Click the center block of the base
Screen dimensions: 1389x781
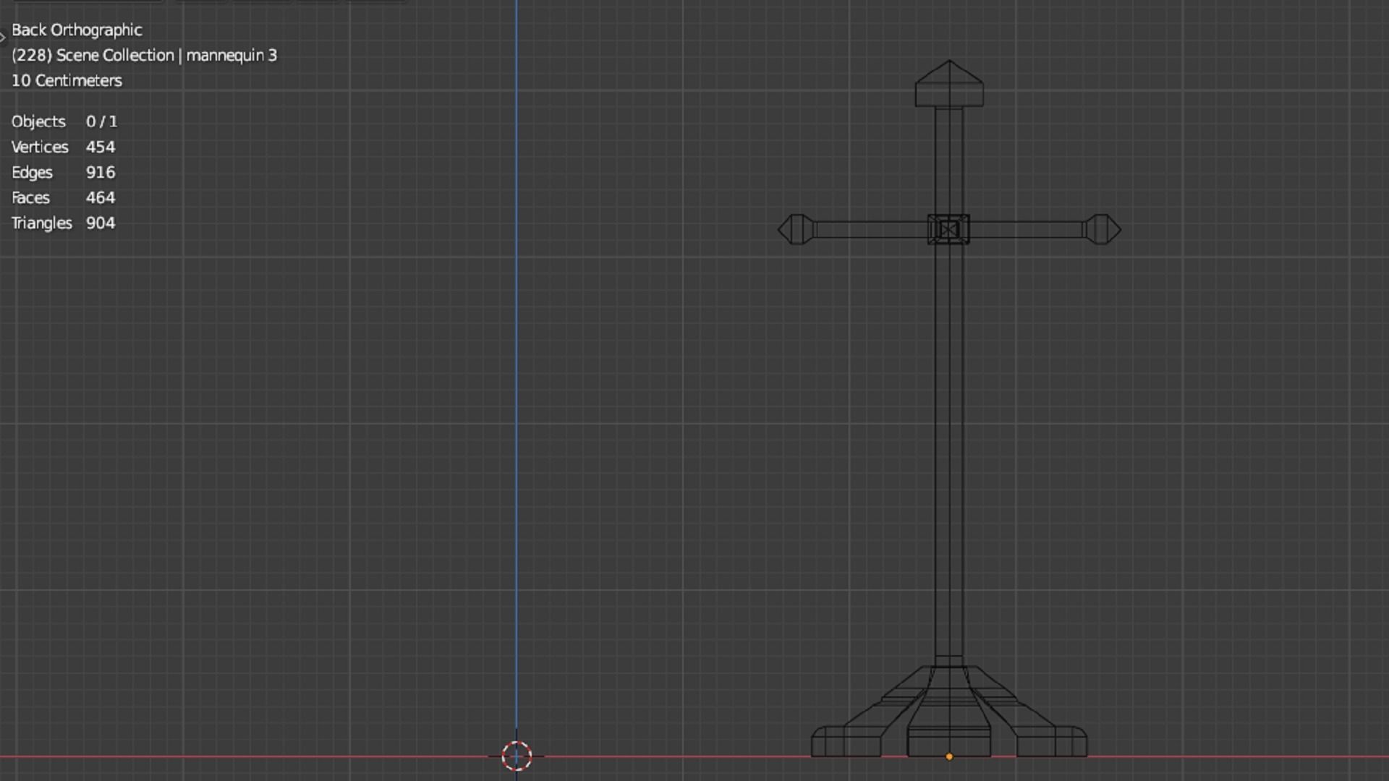point(948,742)
